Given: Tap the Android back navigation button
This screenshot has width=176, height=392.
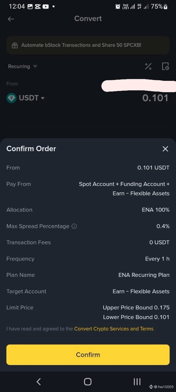Looking at the screenshot, I should (38, 382).
